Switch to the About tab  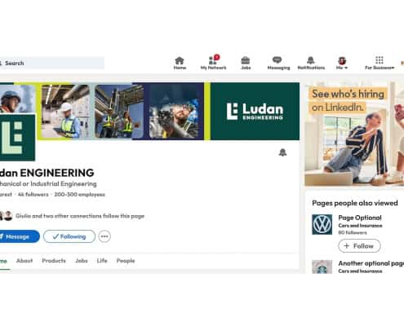click(x=24, y=261)
